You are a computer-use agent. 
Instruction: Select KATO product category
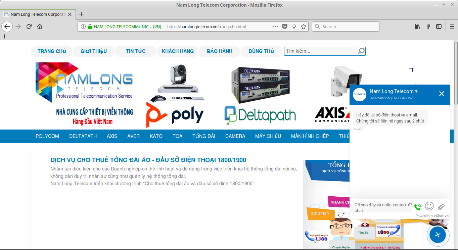pos(156,136)
